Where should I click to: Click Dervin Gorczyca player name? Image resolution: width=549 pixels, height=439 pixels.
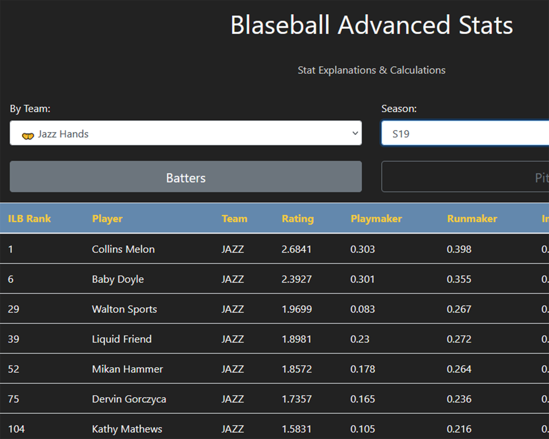pos(129,399)
